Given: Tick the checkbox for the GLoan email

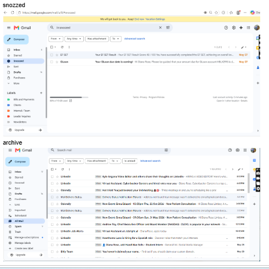Looking at the screenshot, I should point(52,62).
